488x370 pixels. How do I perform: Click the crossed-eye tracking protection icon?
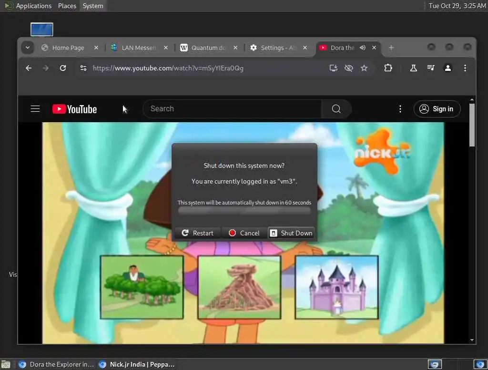348,68
